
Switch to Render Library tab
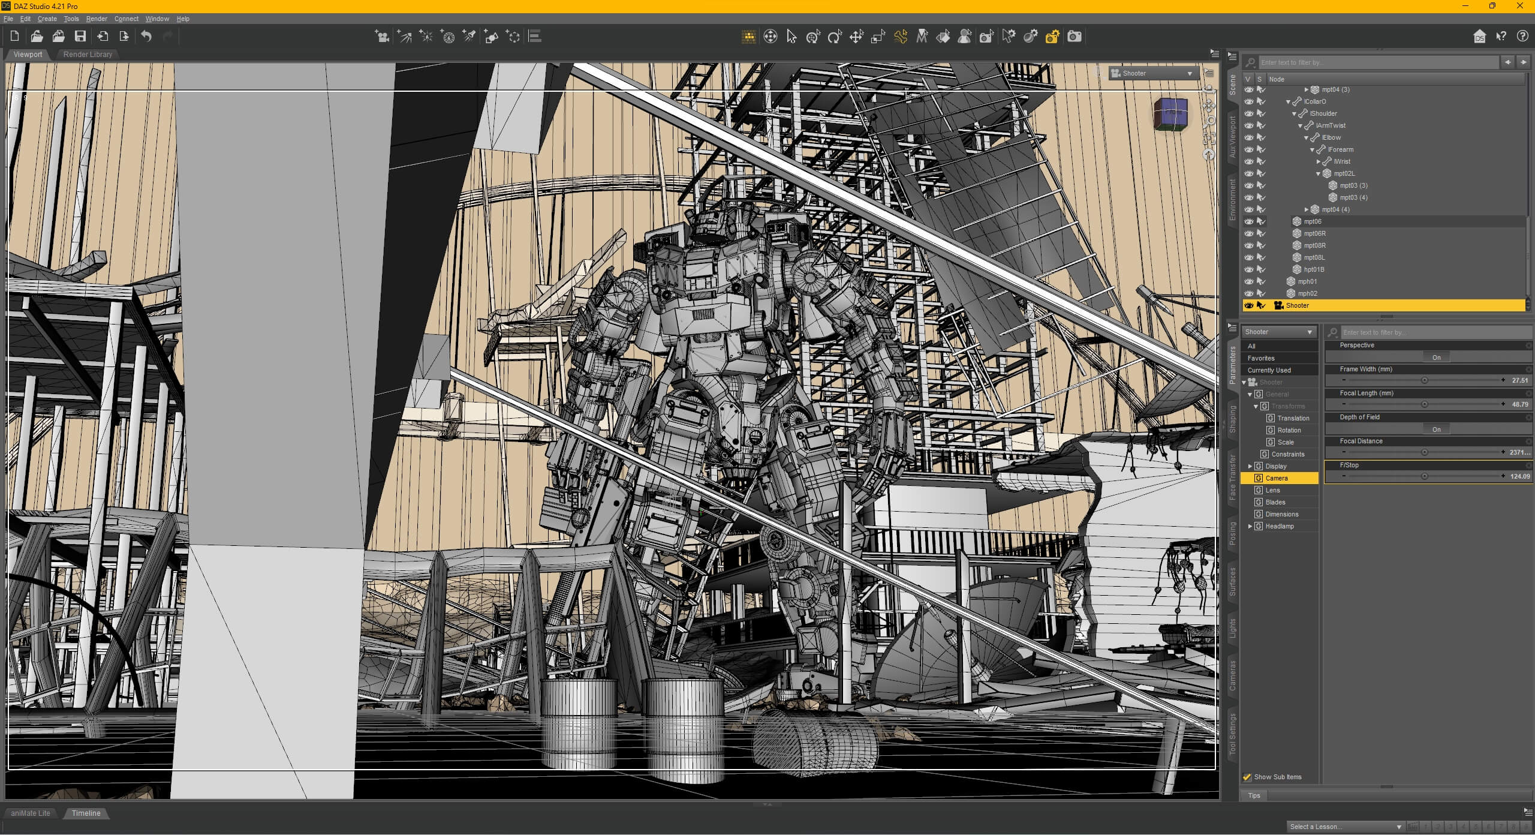pyautogui.click(x=88, y=54)
